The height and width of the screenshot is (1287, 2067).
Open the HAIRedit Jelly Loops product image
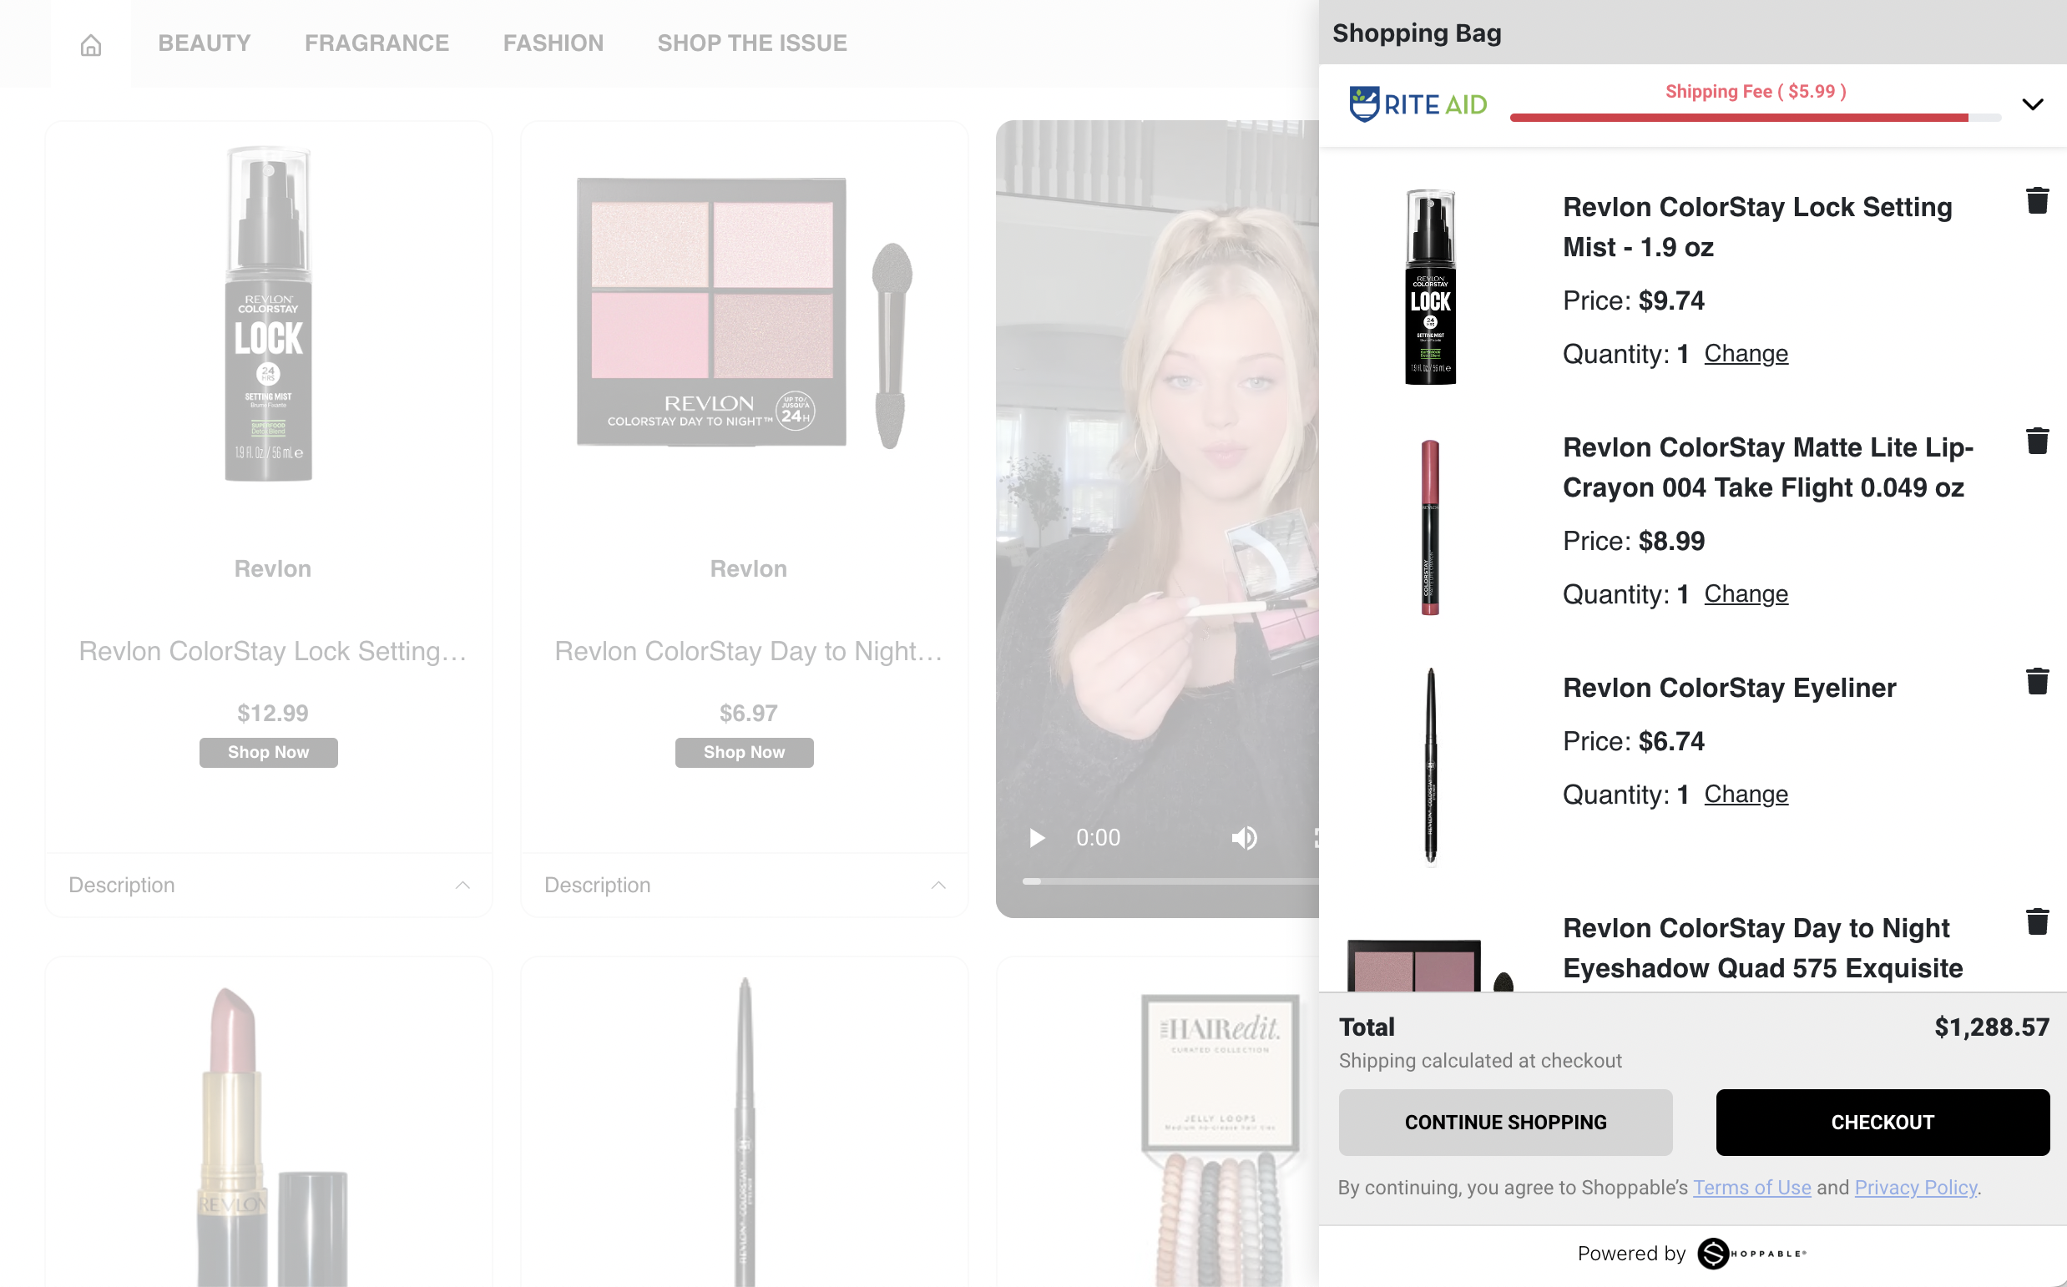click(1220, 1141)
